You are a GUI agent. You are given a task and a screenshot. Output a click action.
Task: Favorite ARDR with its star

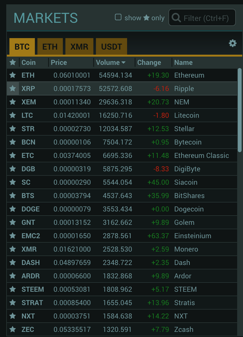tap(13, 276)
